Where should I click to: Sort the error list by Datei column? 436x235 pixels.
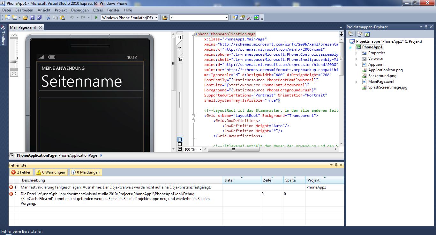click(x=242, y=180)
